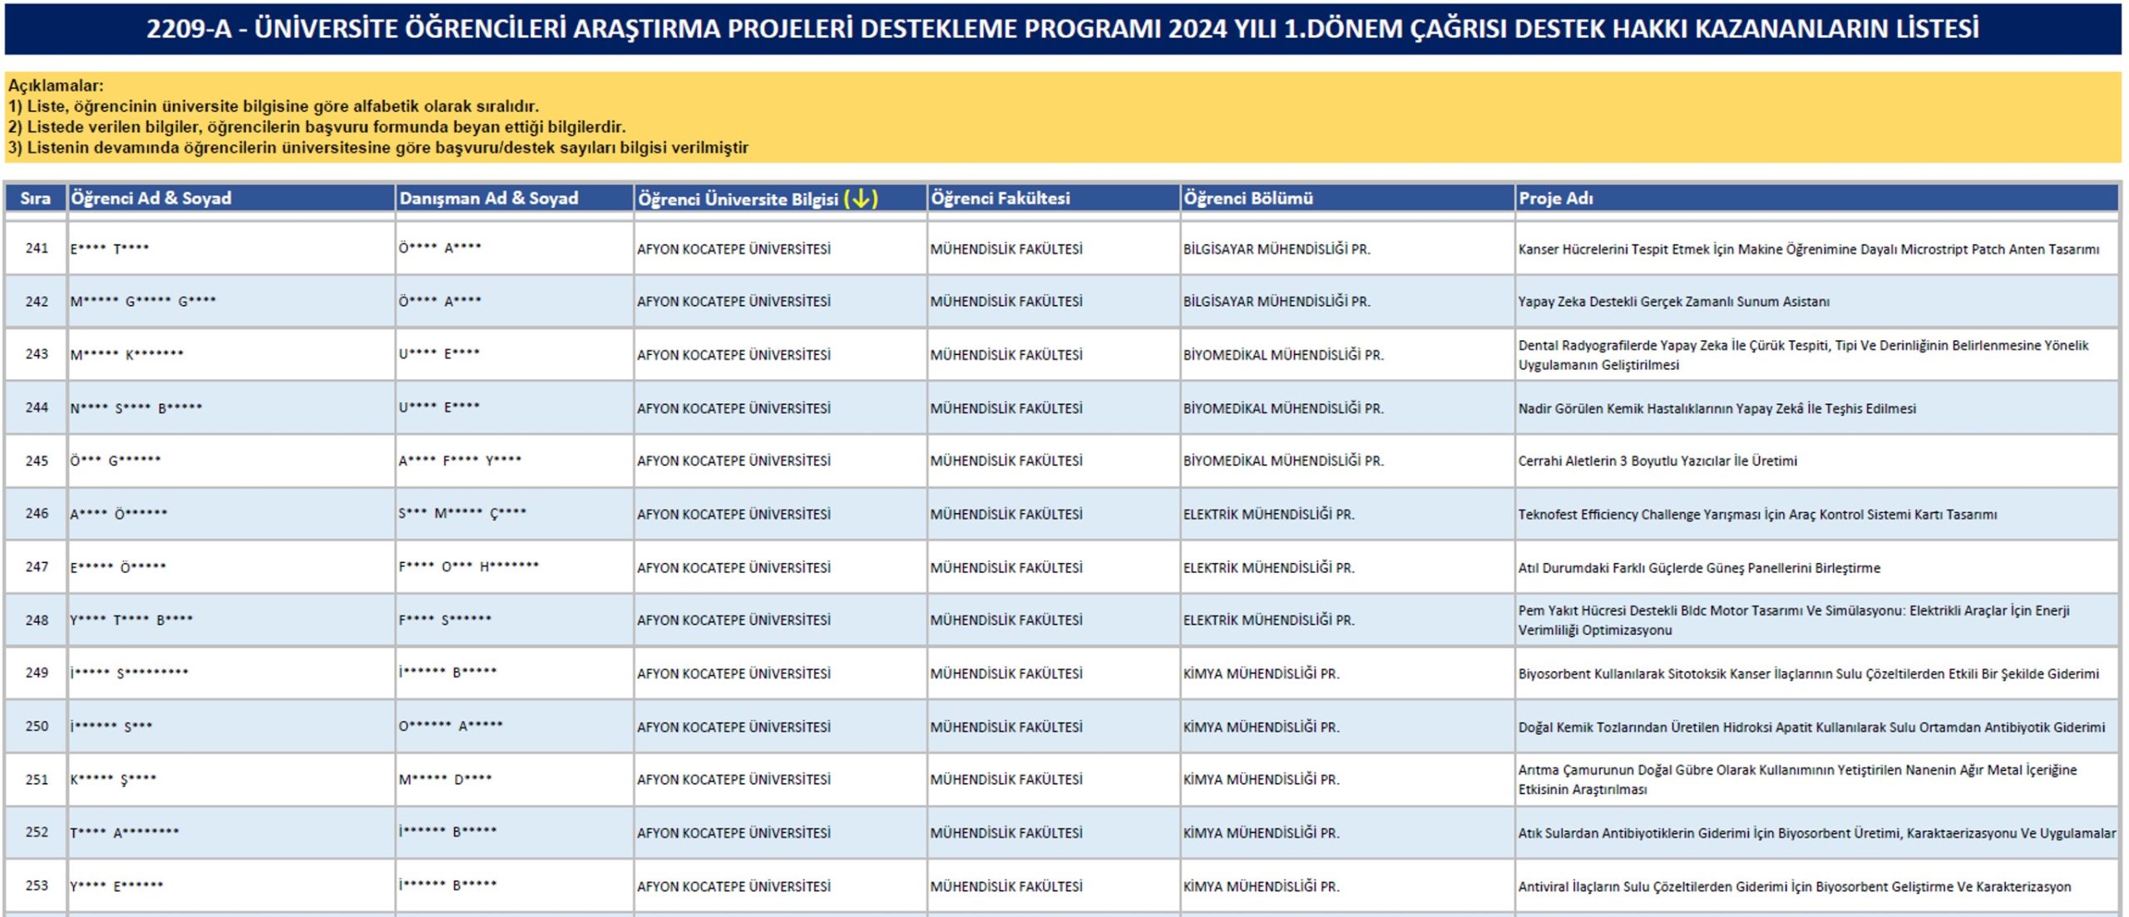Select student name Y**** T**** B****
The width and height of the screenshot is (2129, 917).
[x=131, y=619]
